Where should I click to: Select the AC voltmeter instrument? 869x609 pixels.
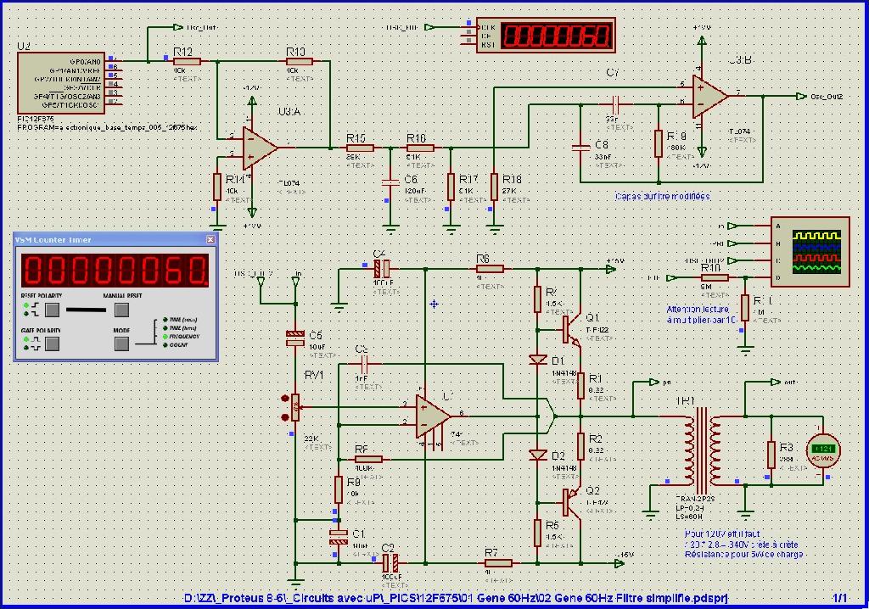click(x=823, y=450)
